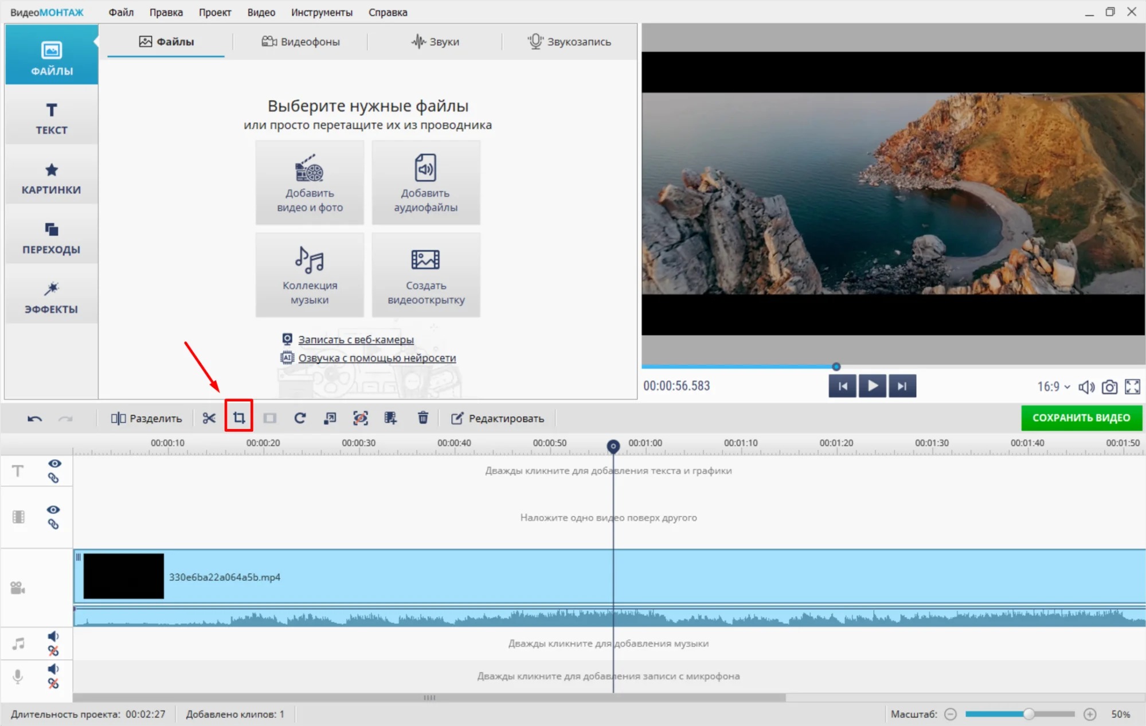Select the crop tool in toolbar
Viewport: 1146px width, 726px height.
point(239,418)
